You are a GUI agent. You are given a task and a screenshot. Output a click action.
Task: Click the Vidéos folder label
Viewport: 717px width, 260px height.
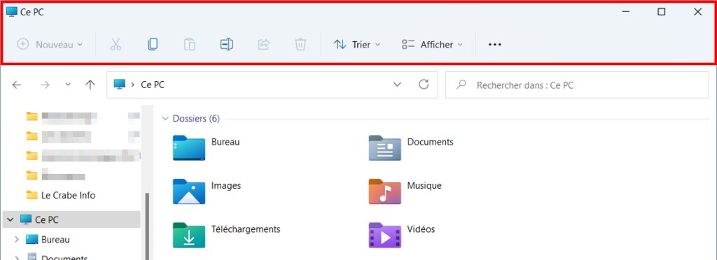421,229
